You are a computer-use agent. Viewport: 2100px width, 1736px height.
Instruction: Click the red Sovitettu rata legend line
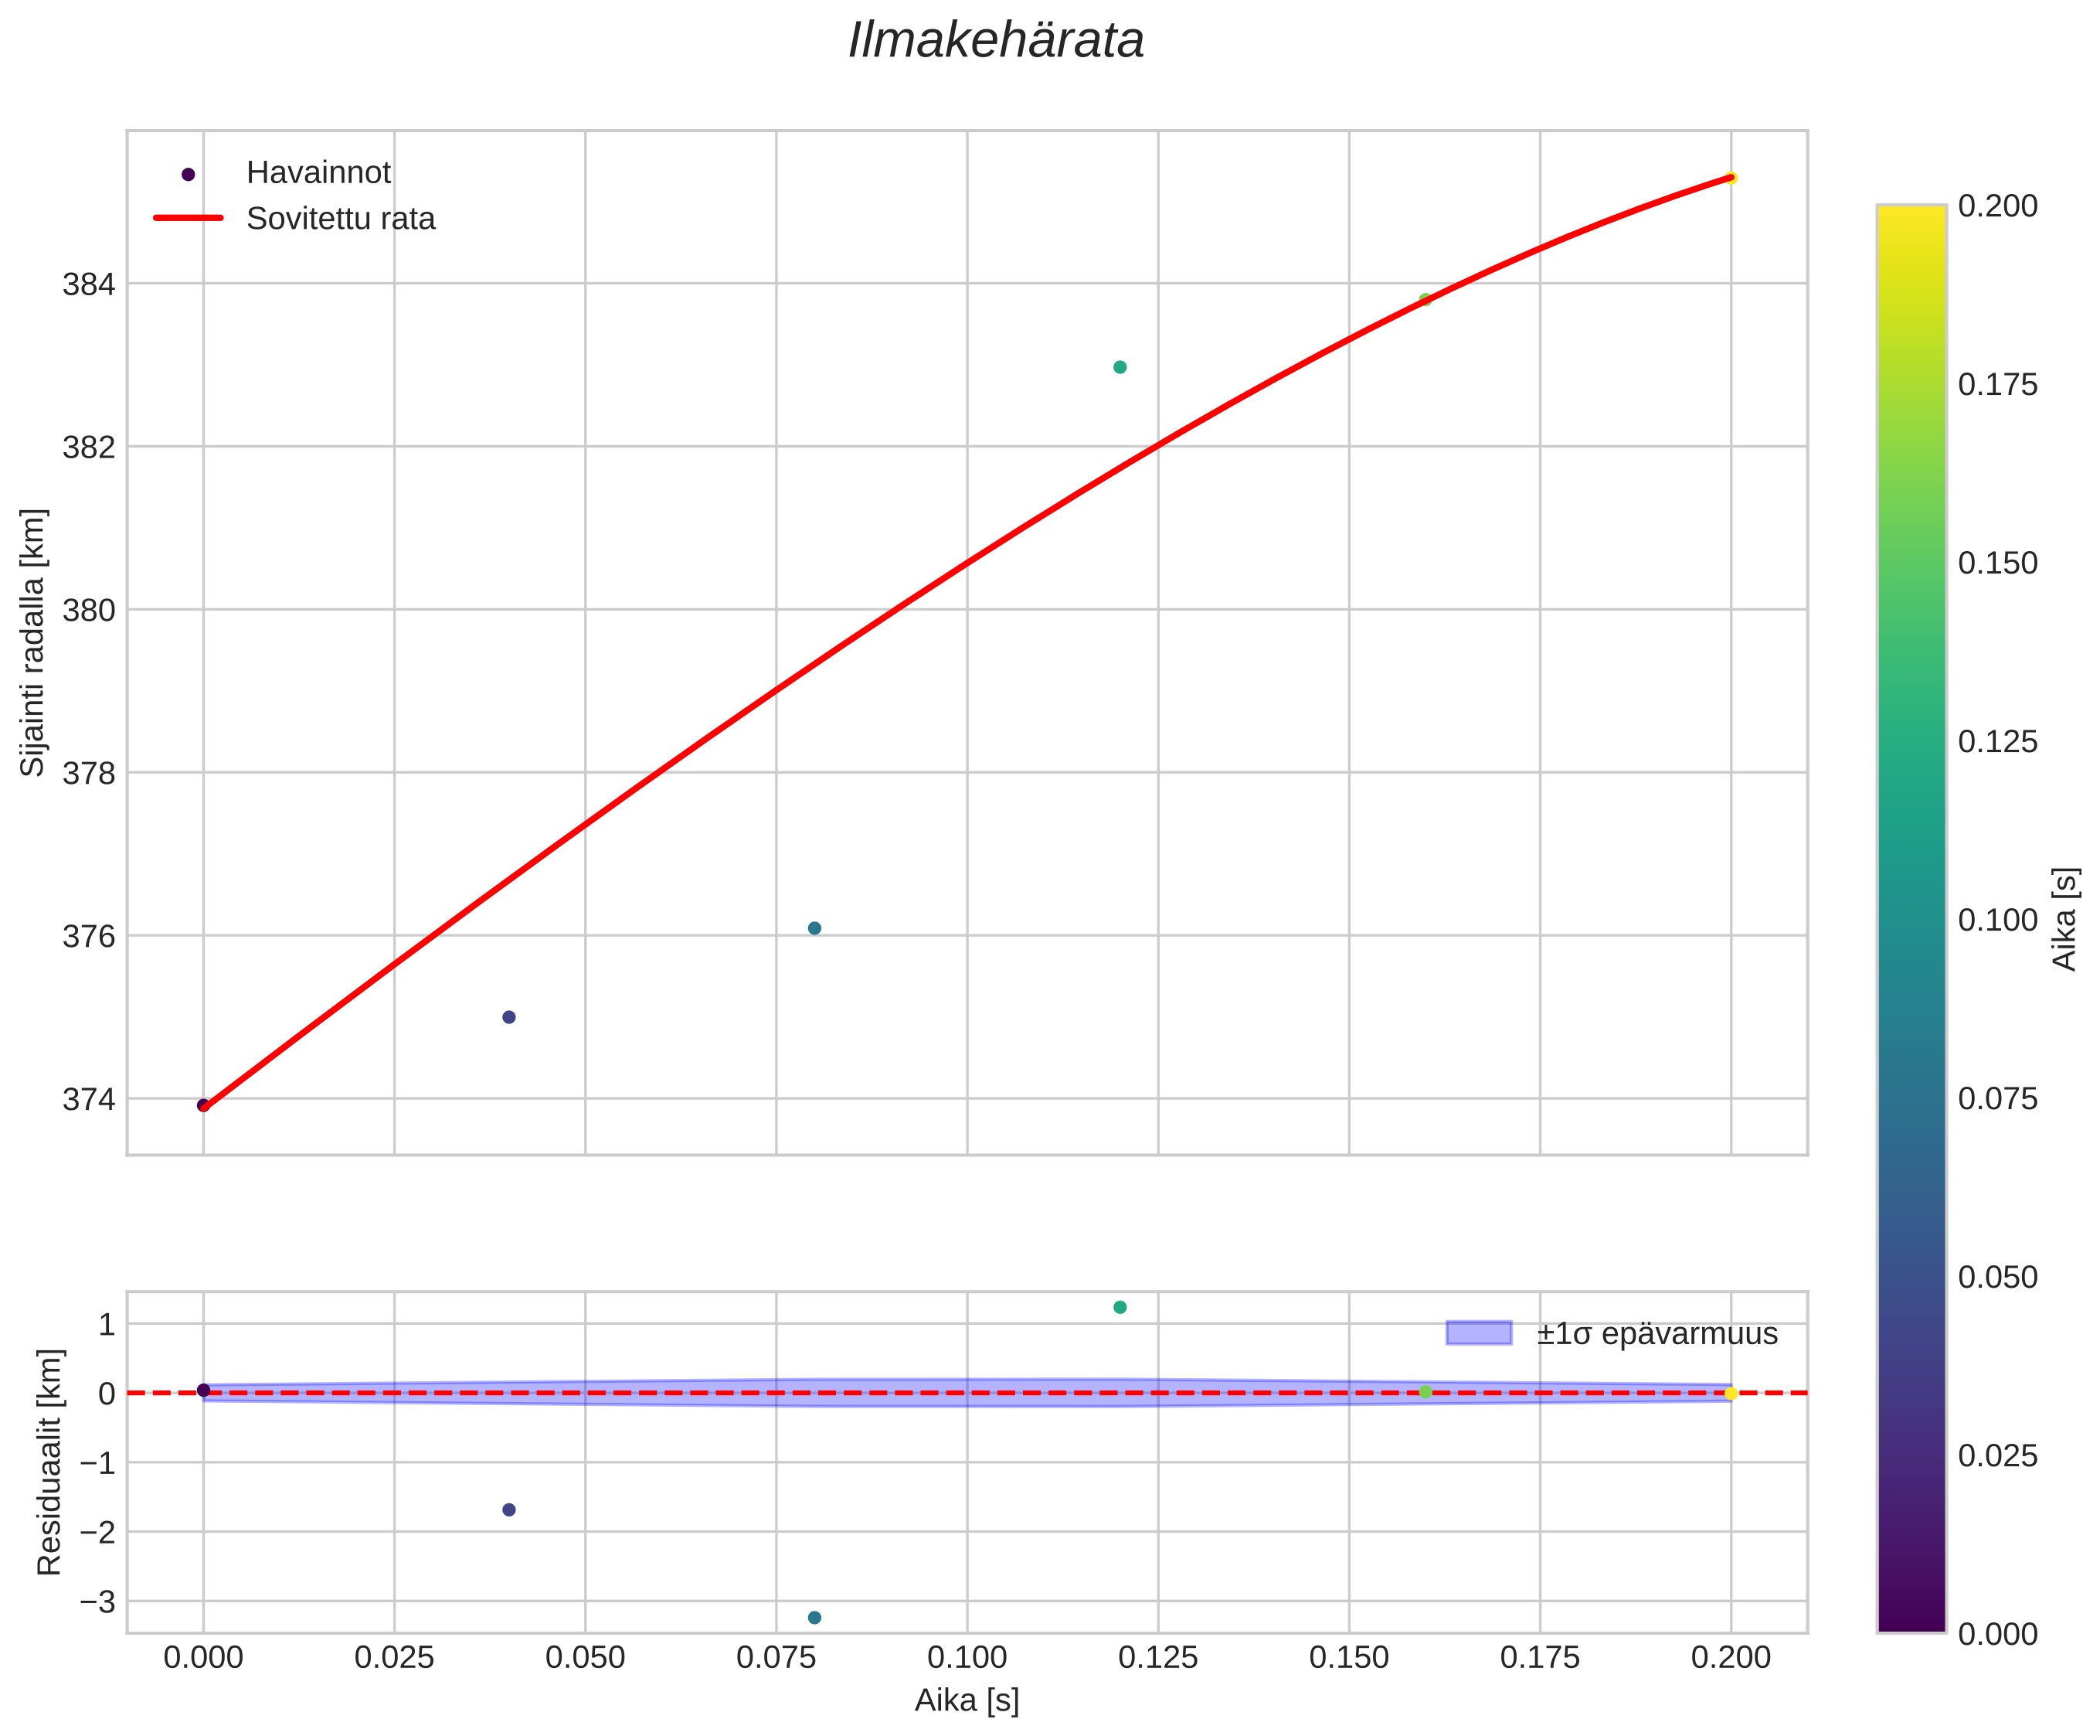(188, 218)
